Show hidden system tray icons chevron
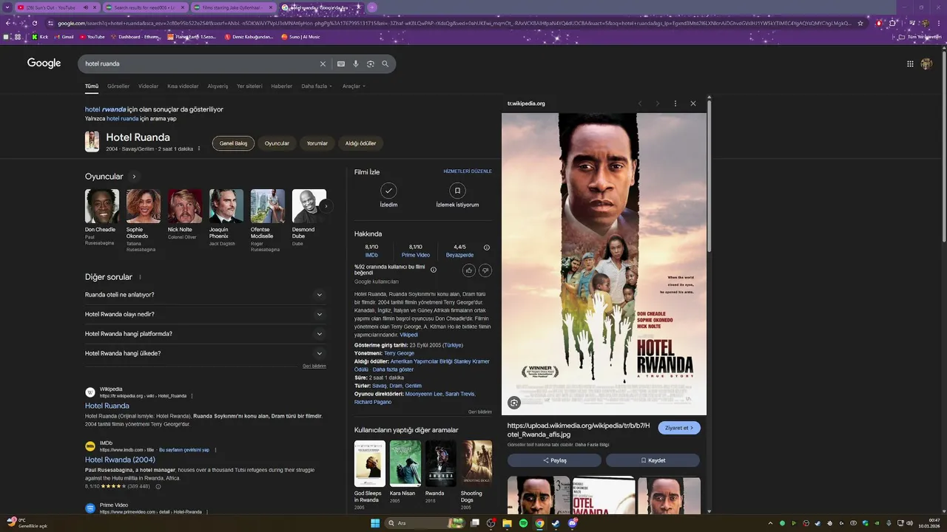 (x=770, y=523)
